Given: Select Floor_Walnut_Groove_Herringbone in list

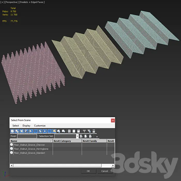Looking at the screenshot, I should (x=31, y=149).
